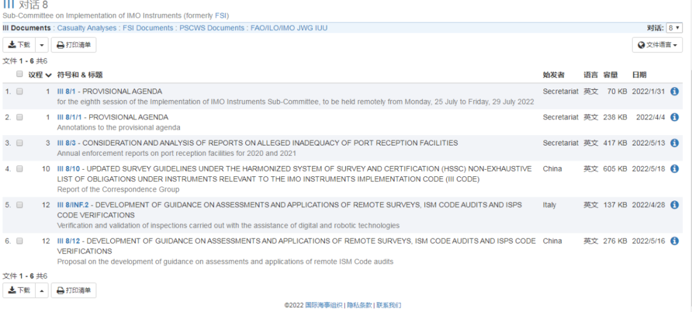
Task: Tick checkbox for III 8/12 document
Action: pyautogui.click(x=19, y=241)
